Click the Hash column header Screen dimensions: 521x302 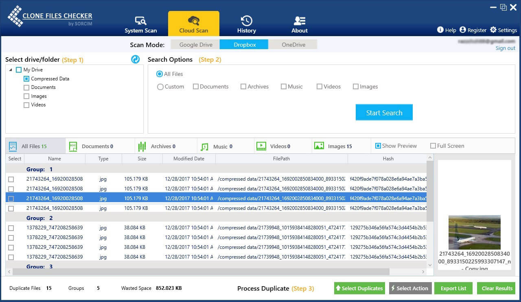pos(388,159)
